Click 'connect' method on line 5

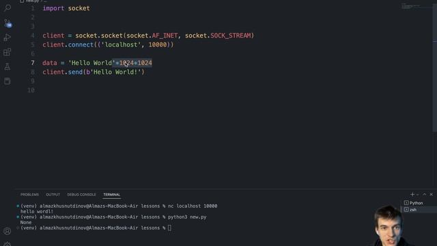coord(81,44)
